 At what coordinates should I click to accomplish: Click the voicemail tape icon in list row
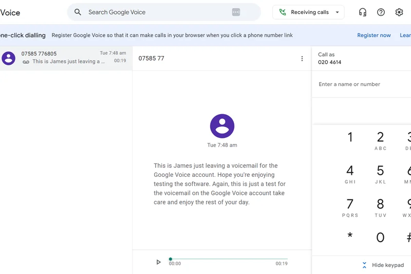click(26, 62)
